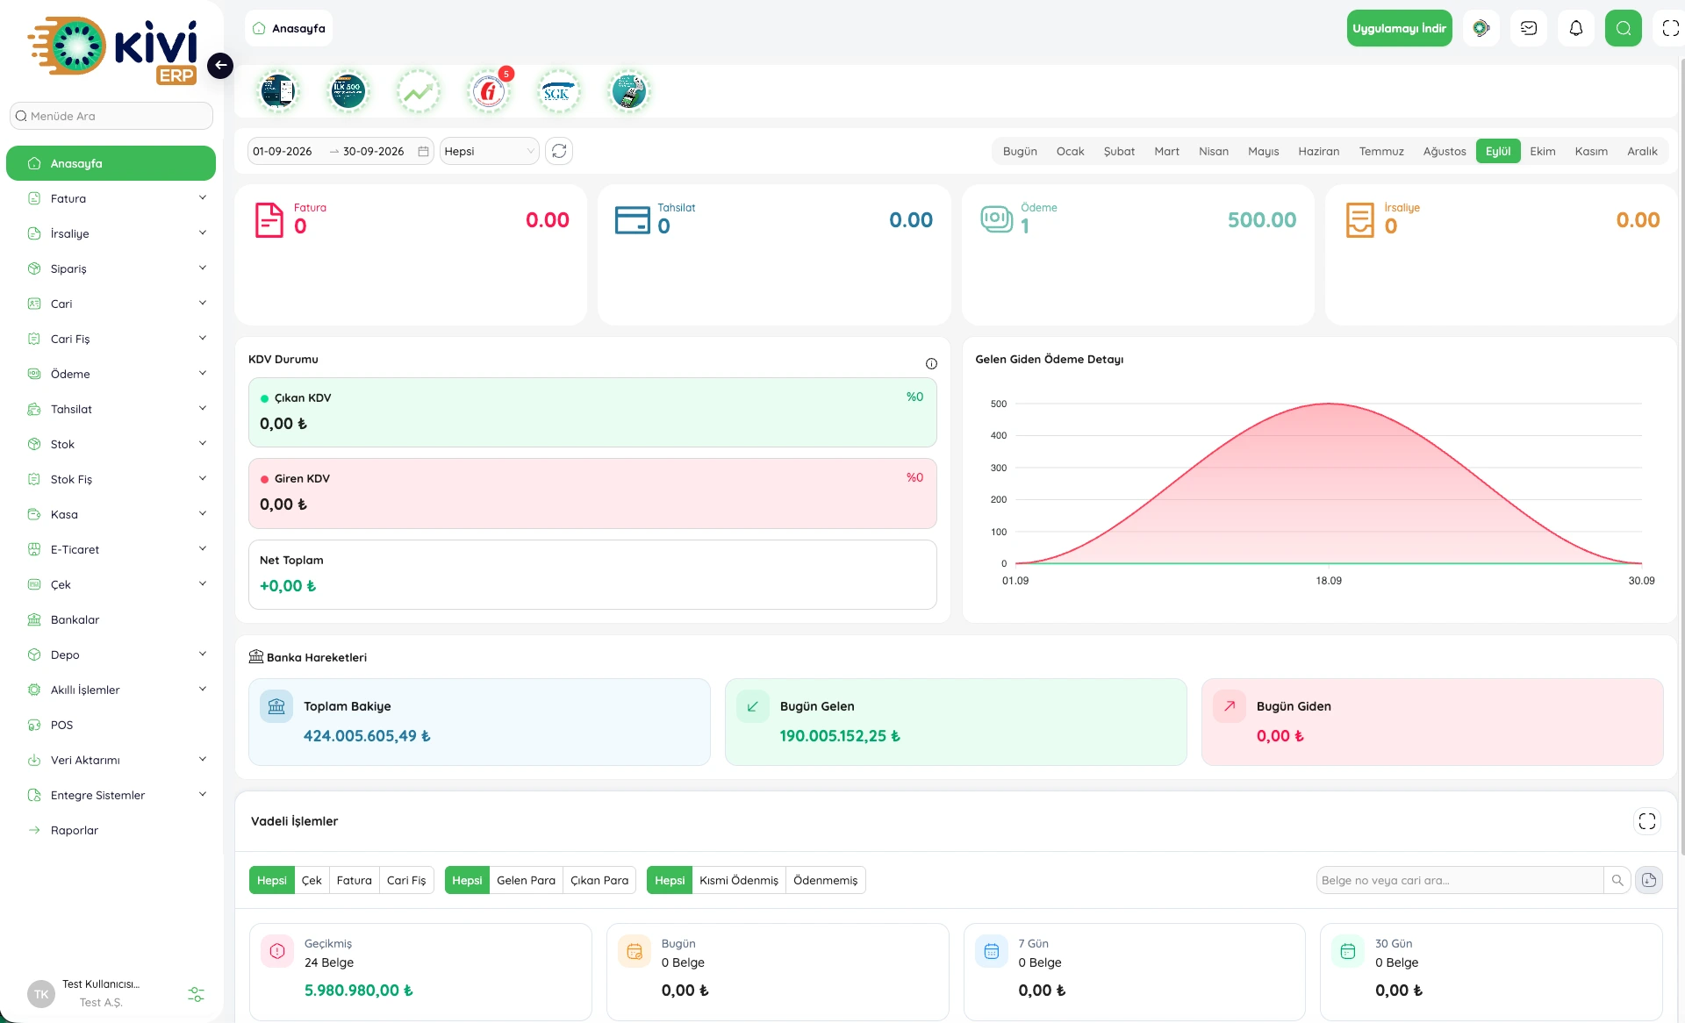Open Bankalar in the sidebar
The image size is (1685, 1023).
pyautogui.click(x=111, y=619)
